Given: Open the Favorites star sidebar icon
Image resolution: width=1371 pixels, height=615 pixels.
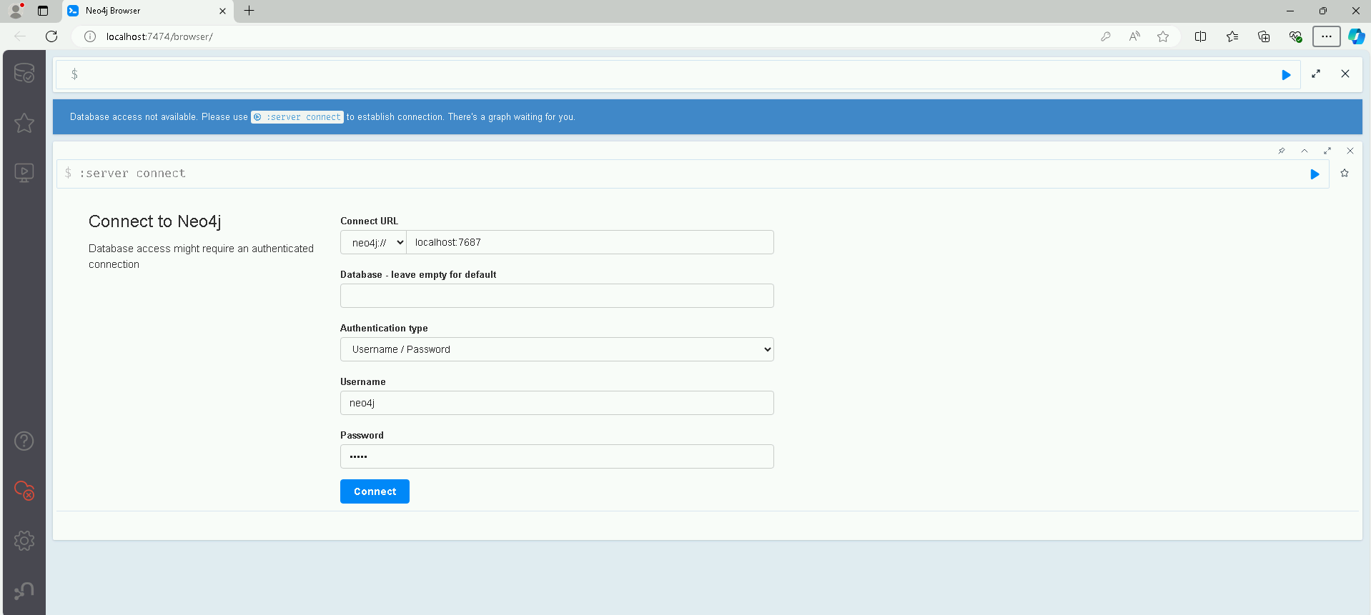Looking at the screenshot, I should [x=24, y=123].
